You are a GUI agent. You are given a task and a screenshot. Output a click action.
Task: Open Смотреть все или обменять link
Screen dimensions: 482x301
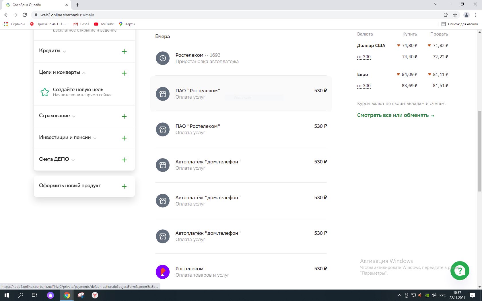pyautogui.click(x=395, y=115)
